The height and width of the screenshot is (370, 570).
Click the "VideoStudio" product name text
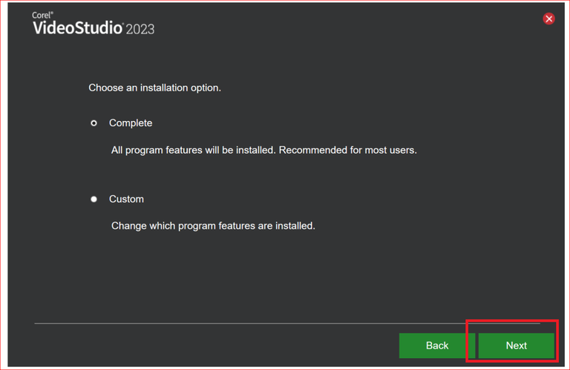[x=77, y=28]
